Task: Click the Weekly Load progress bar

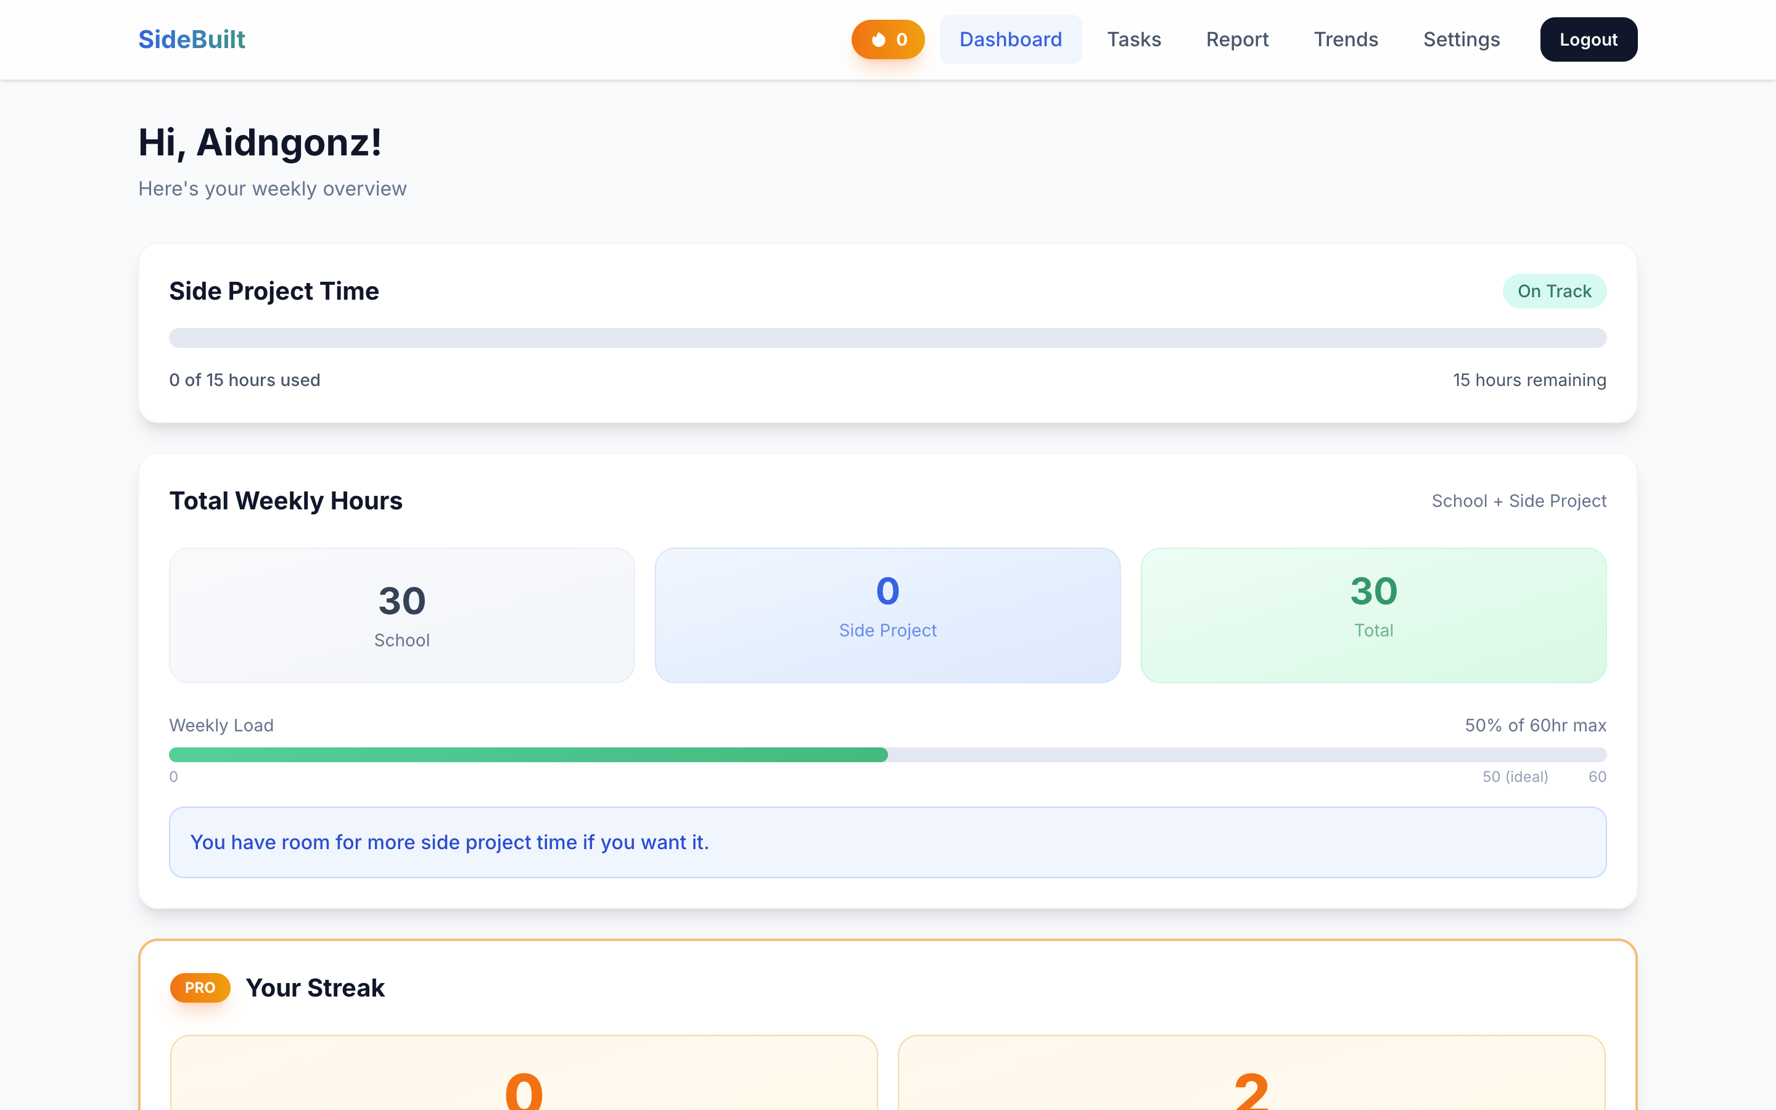Action: tap(888, 754)
